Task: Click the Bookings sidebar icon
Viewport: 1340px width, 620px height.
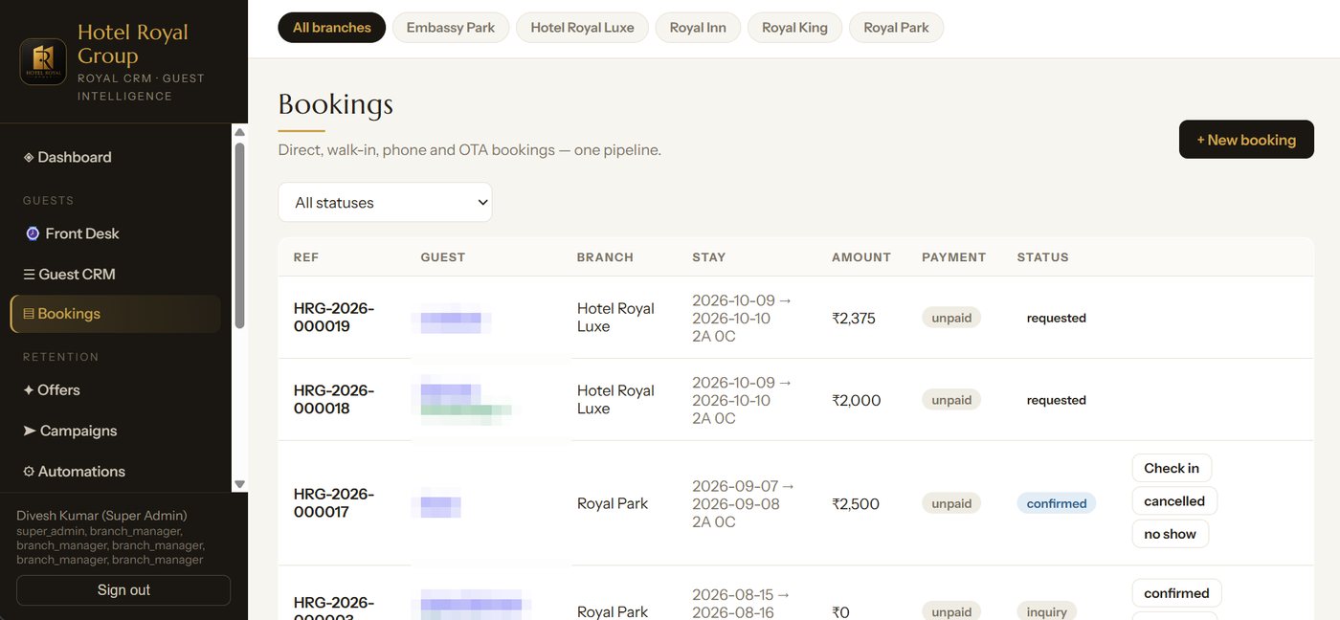Action: (29, 314)
